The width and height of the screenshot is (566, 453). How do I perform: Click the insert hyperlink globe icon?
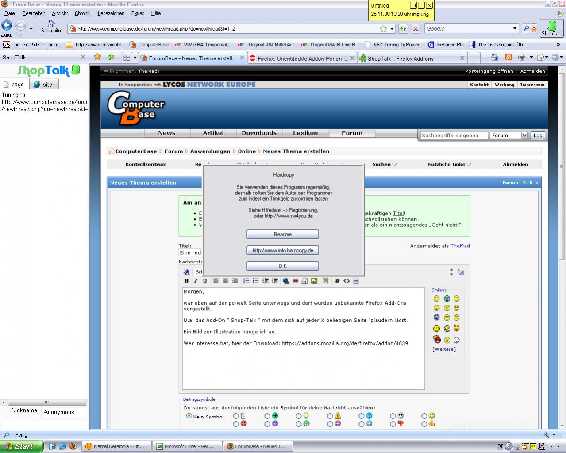[286, 281]
